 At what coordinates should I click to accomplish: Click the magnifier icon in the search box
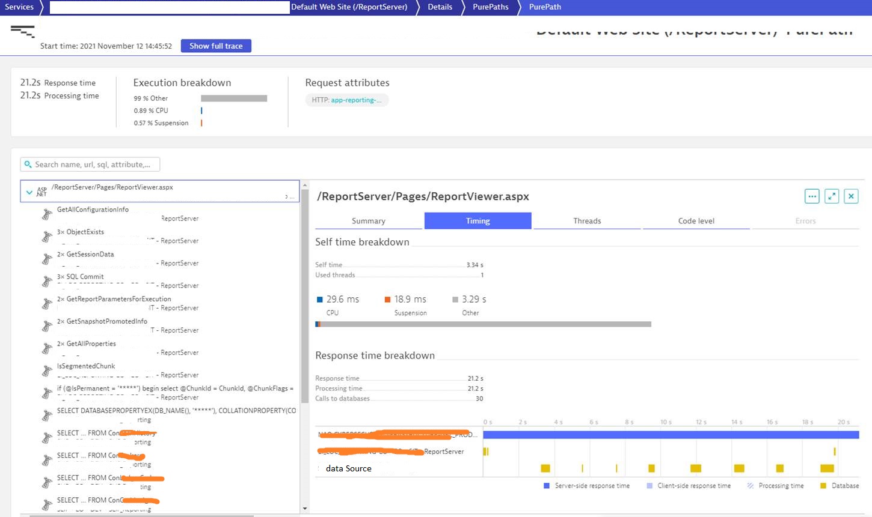28,164
